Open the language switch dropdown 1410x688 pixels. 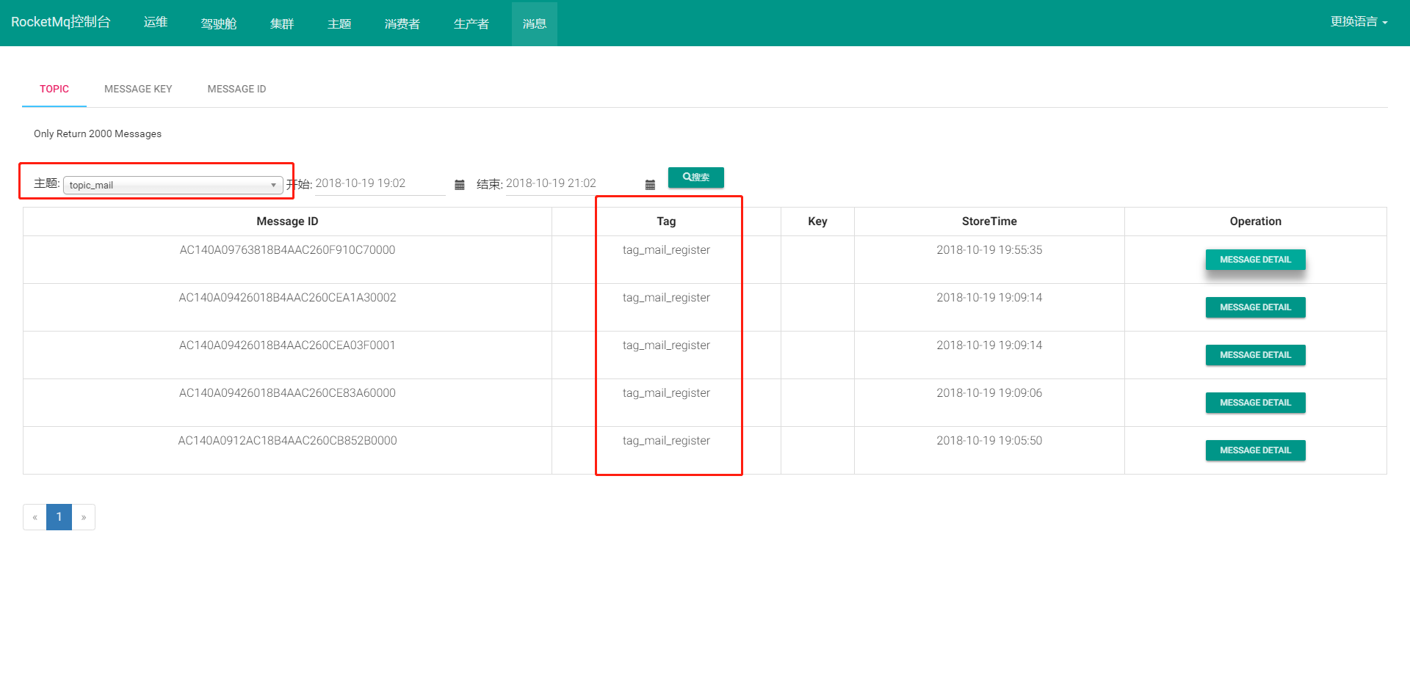tap(1359, 22)
